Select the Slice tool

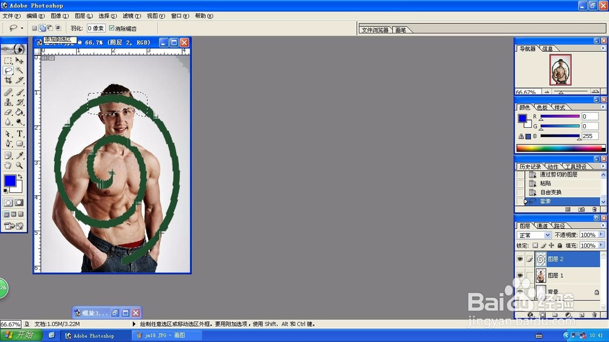(x=19, y=80)
